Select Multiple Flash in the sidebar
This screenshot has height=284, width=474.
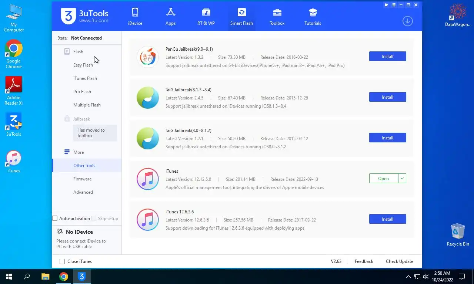(x=87, y=105)
